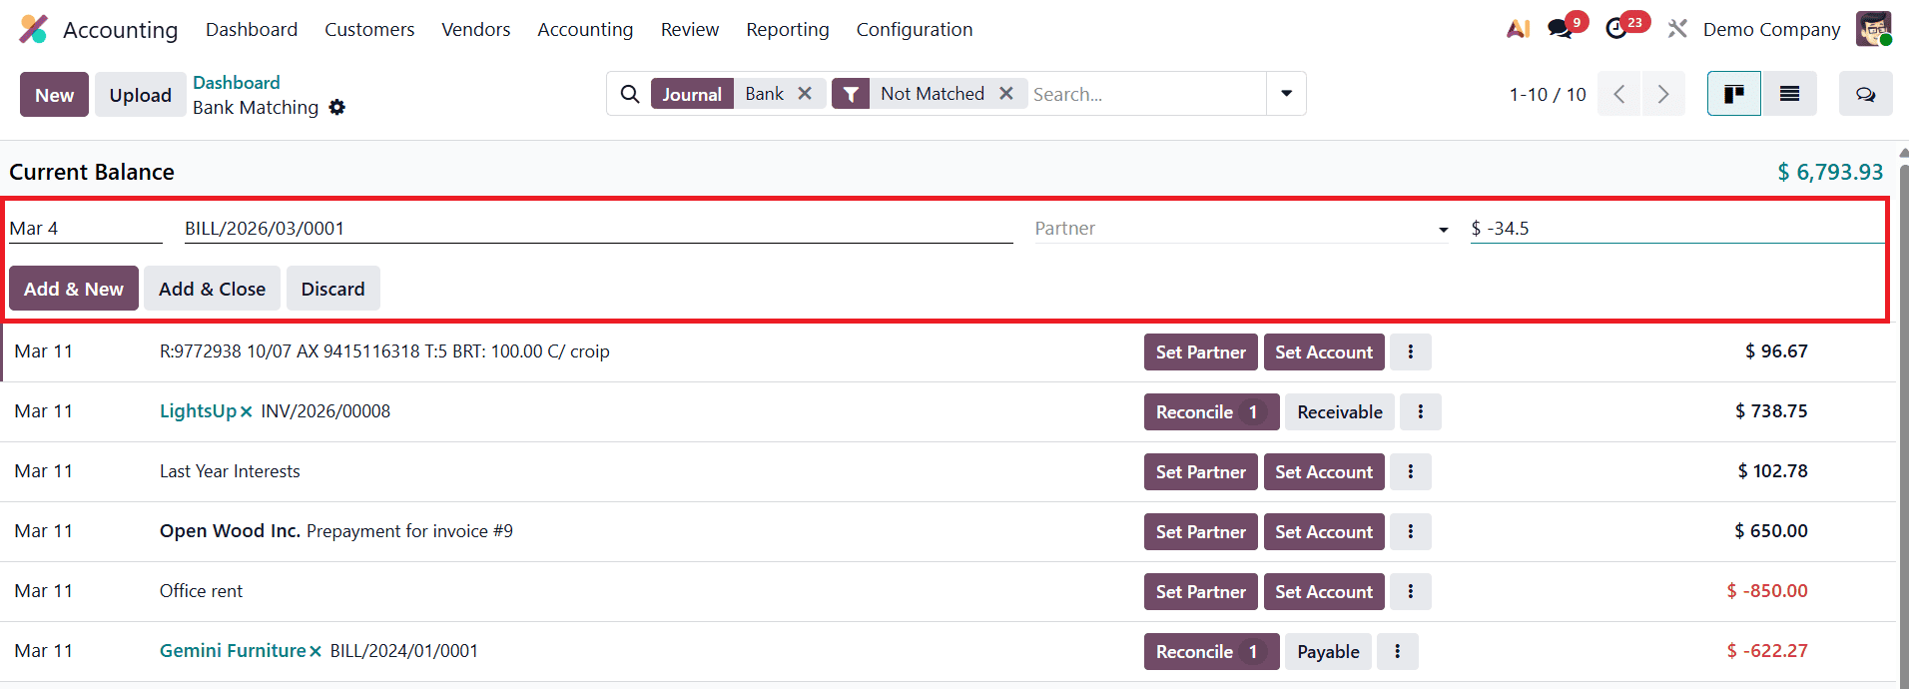Switch to kanban view
Image resolution: width=1909 pixels, height=689 pixels.
pyautogui.click(x=1734, y=94)
